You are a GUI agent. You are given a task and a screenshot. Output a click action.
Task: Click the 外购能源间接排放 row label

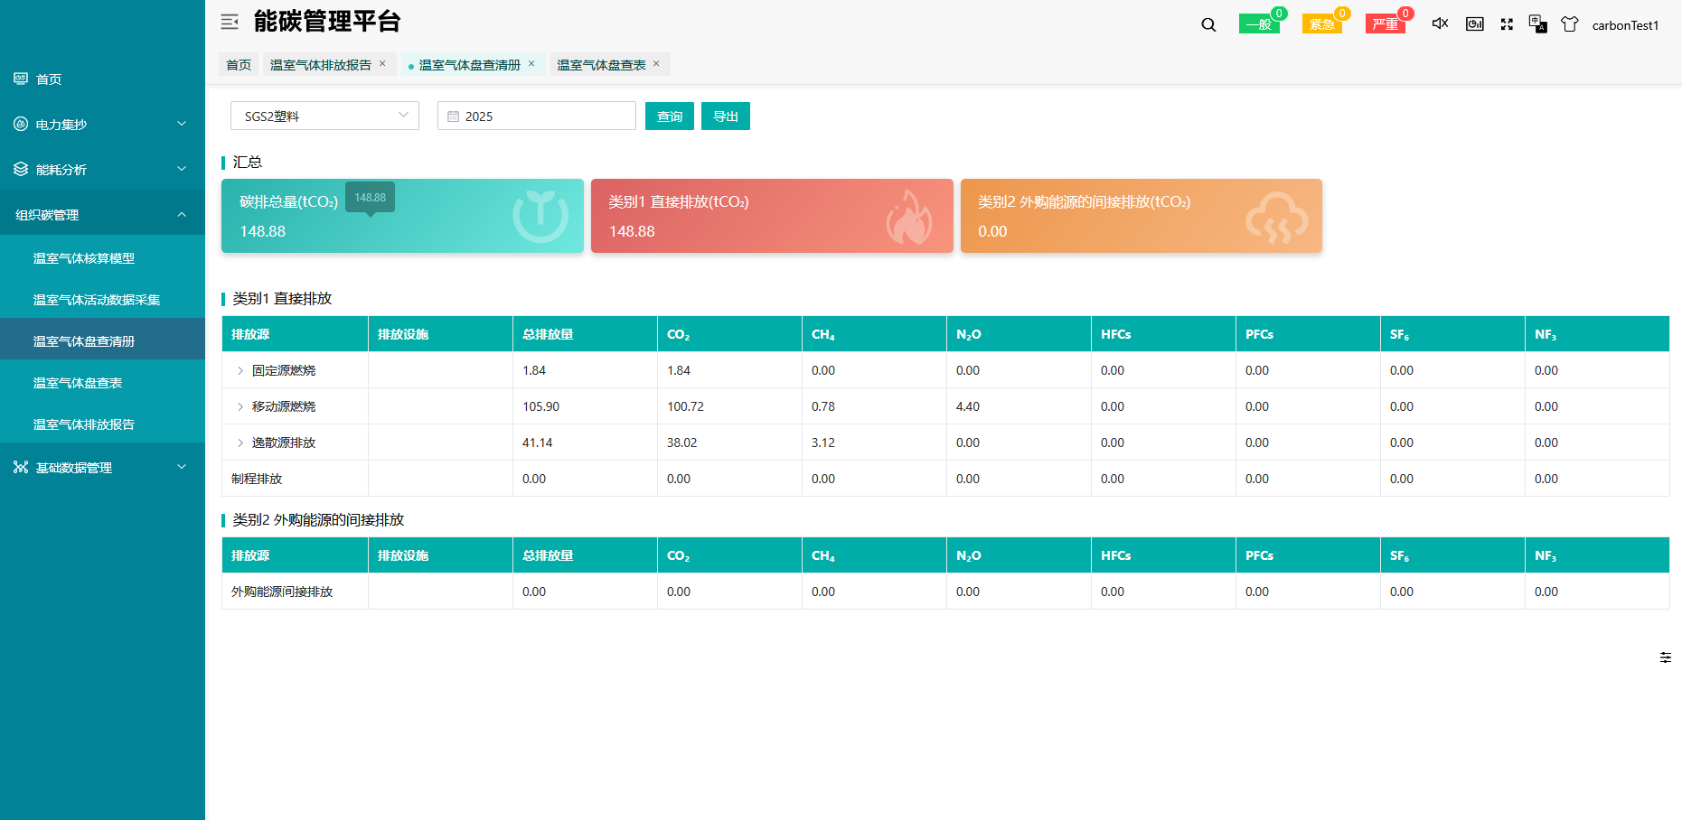click(282, 592)
